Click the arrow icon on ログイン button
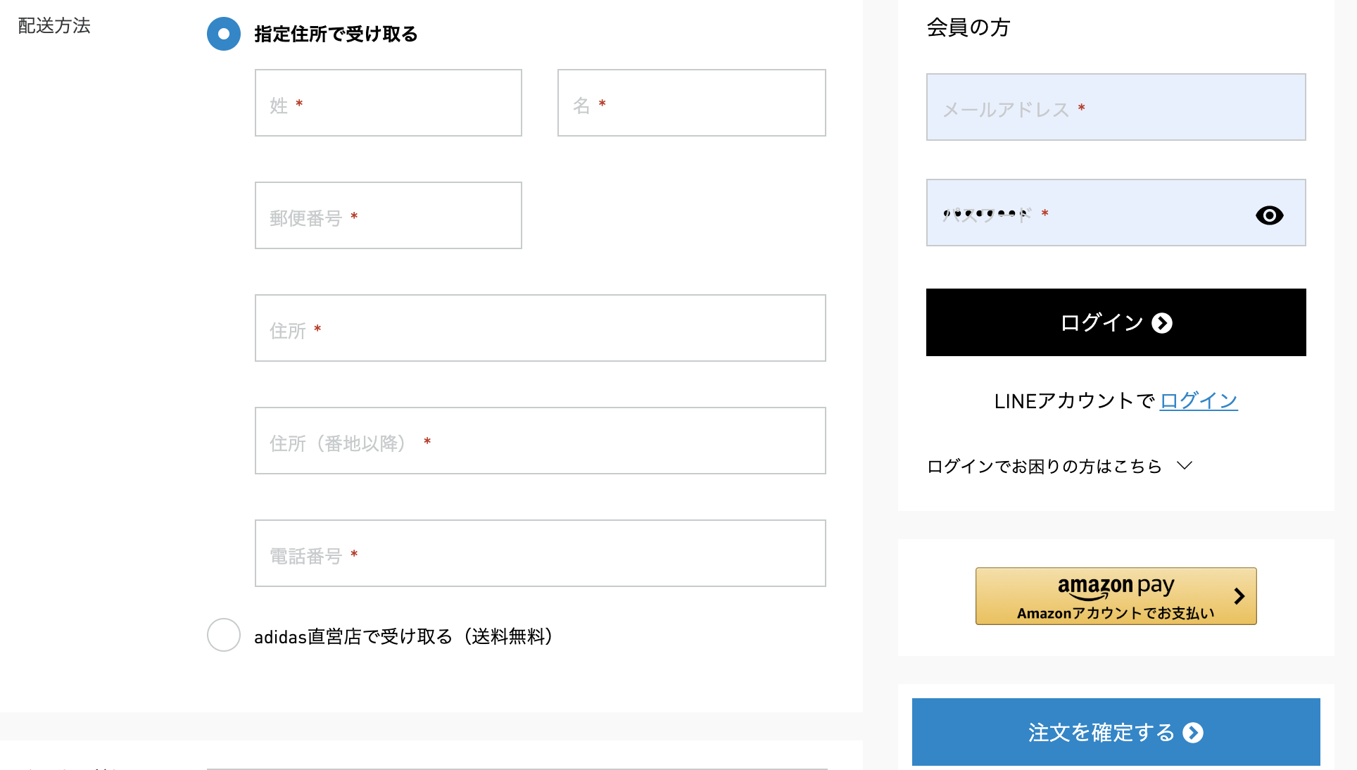This screenshot has height=770, width=1357. (1162, 323)
